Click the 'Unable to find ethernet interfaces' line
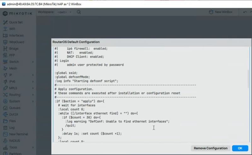The width and height of the screenshot is (252, 155). tap(117, 121)
